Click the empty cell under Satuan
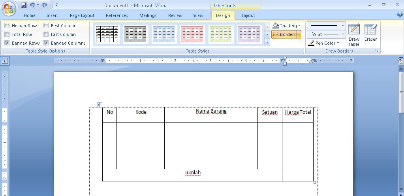 pos(270,146)
